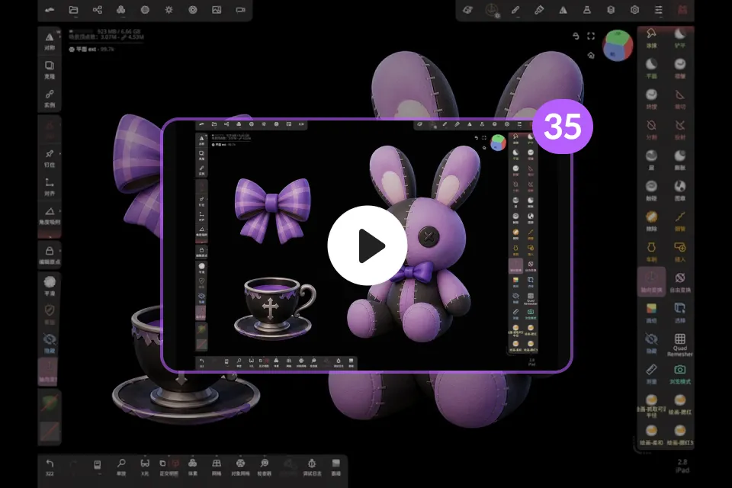
Task: Select the 自由变换 transform tool
Action: point(679,282)
